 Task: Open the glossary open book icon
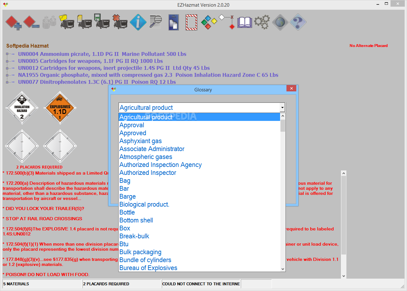(x=245, y=22)
